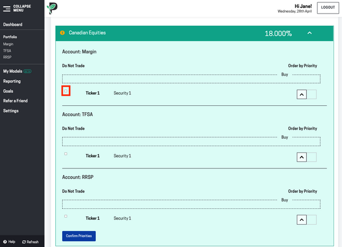Click the orange warning icon beside Canadian Equities
This screenshot has width=342, height=247.
pos(62,32)
